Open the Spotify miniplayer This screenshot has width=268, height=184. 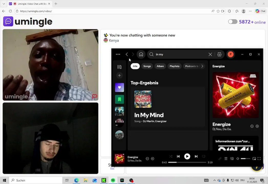point(254,158)
